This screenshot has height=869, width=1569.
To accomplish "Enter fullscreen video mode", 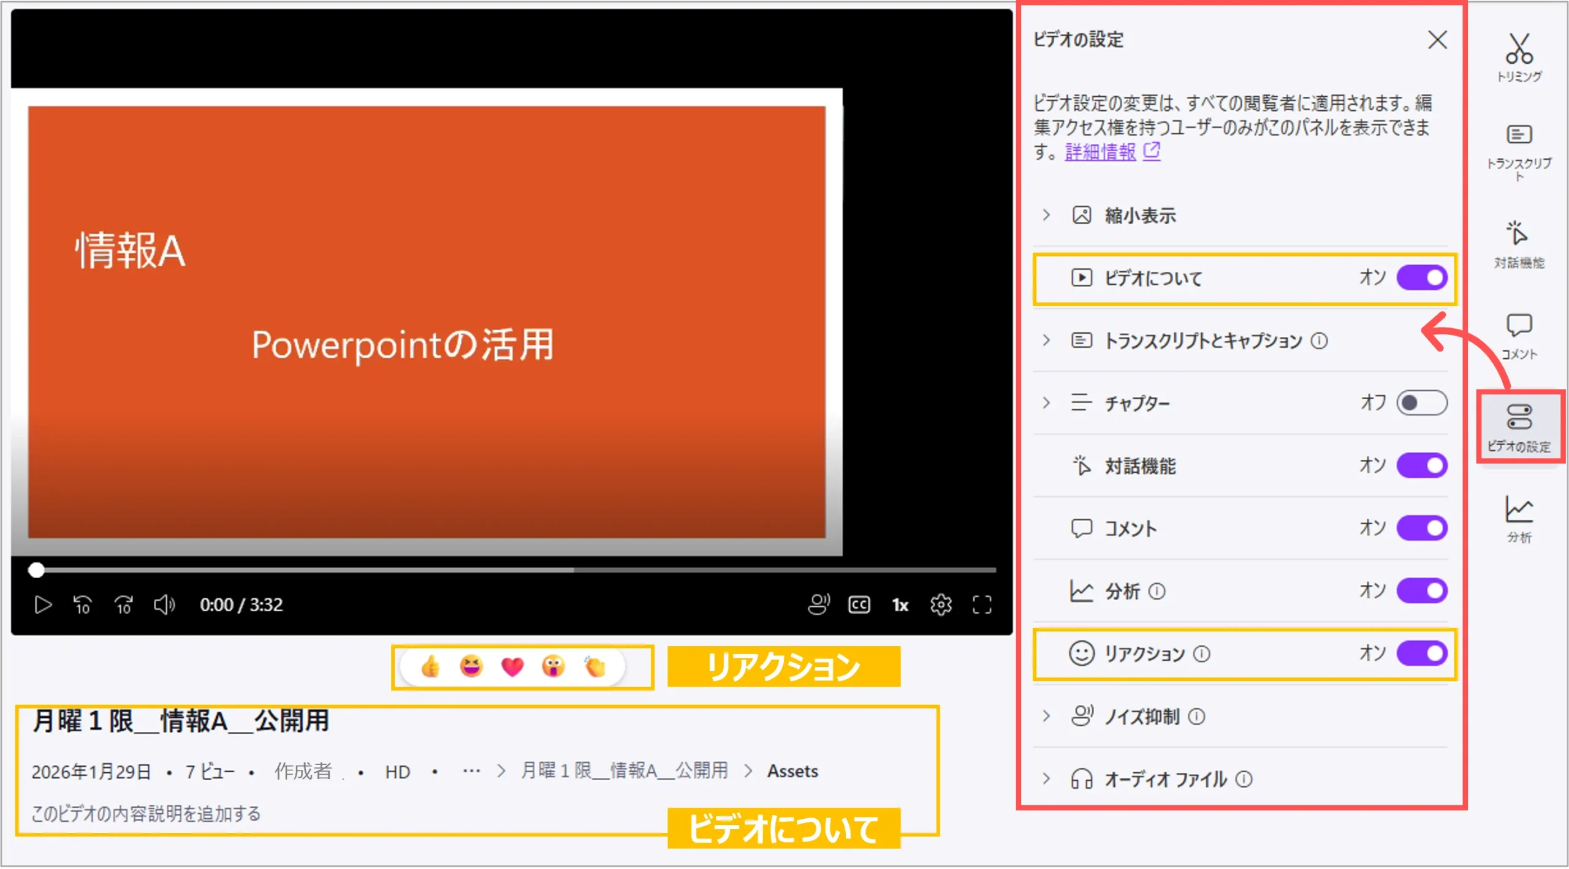I will [982, 605].
